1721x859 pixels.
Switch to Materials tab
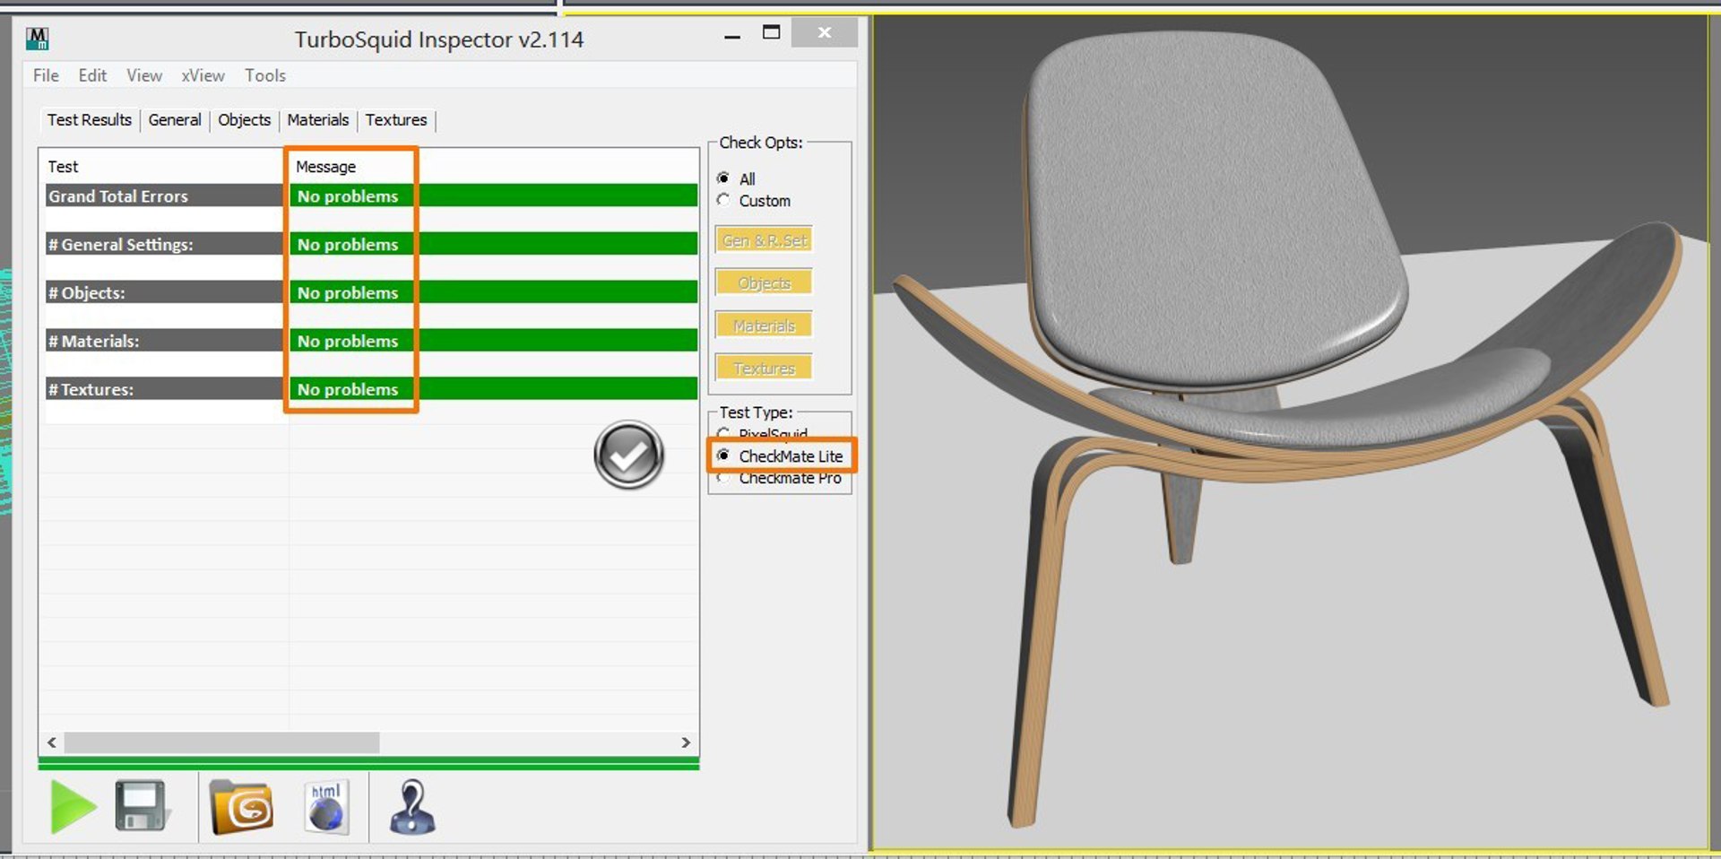[318, 119]
